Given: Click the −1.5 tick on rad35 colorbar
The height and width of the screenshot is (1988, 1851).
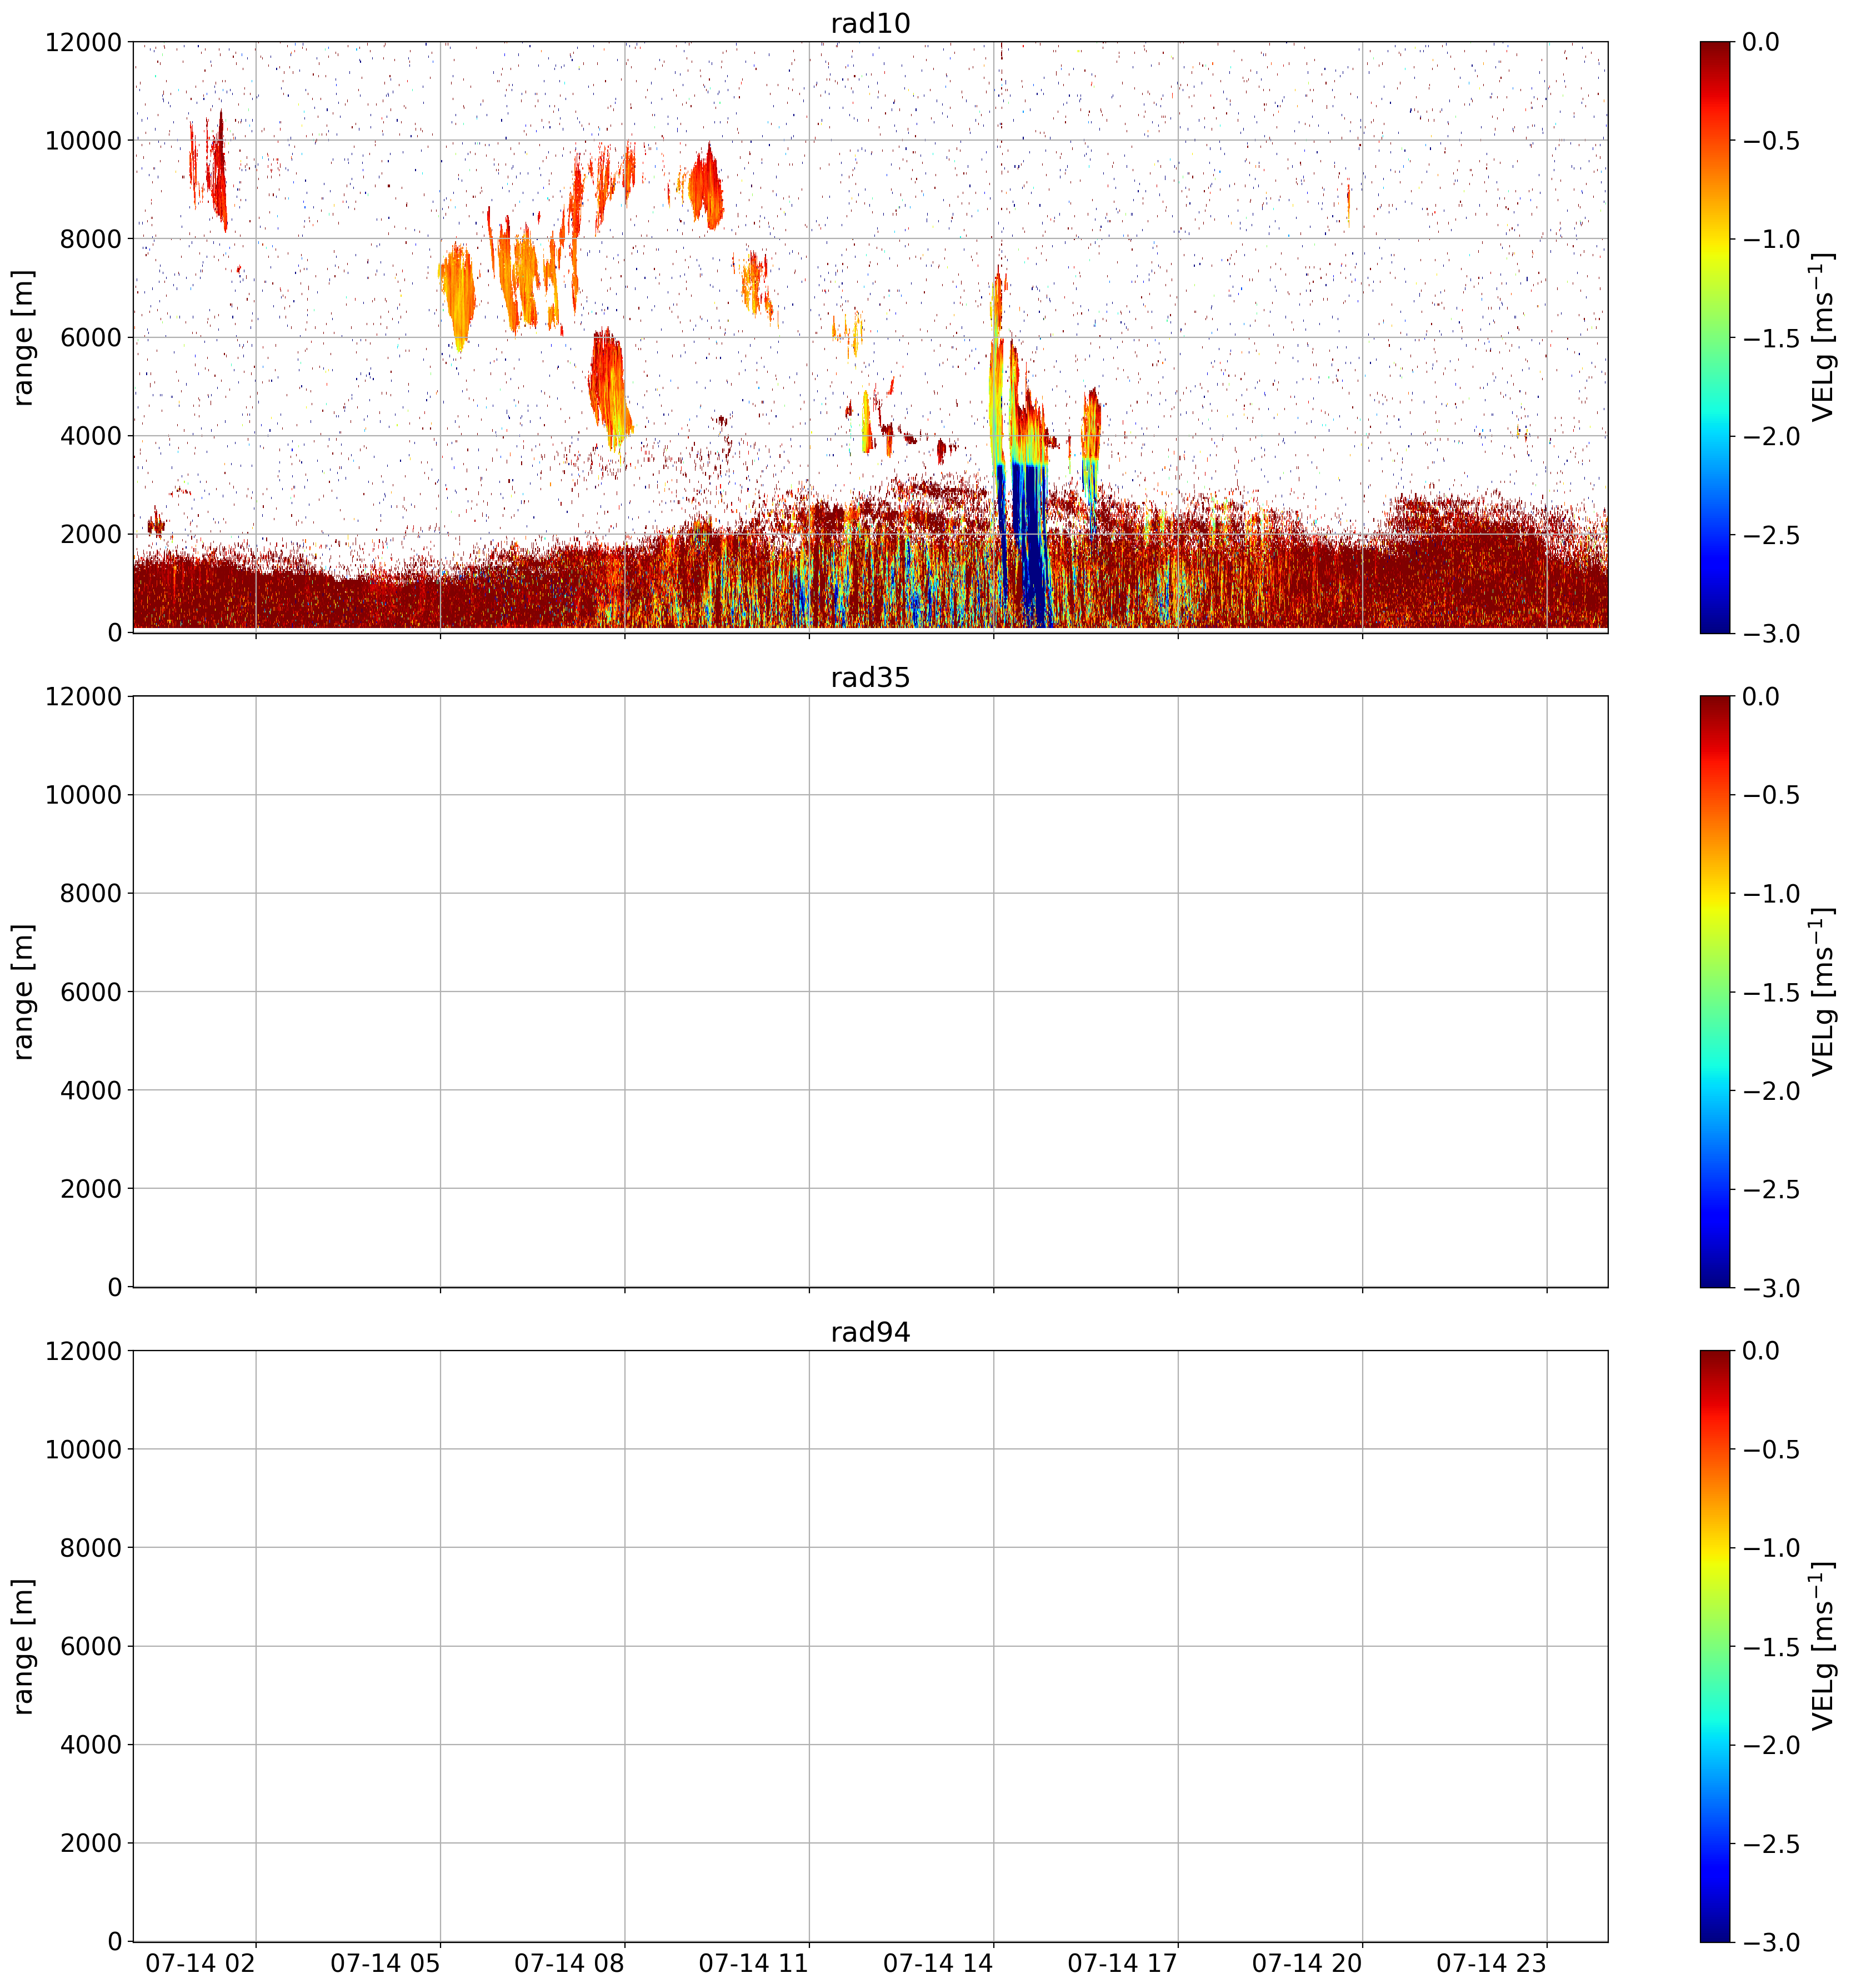Looking at the screenshot, I should 1771,992.
